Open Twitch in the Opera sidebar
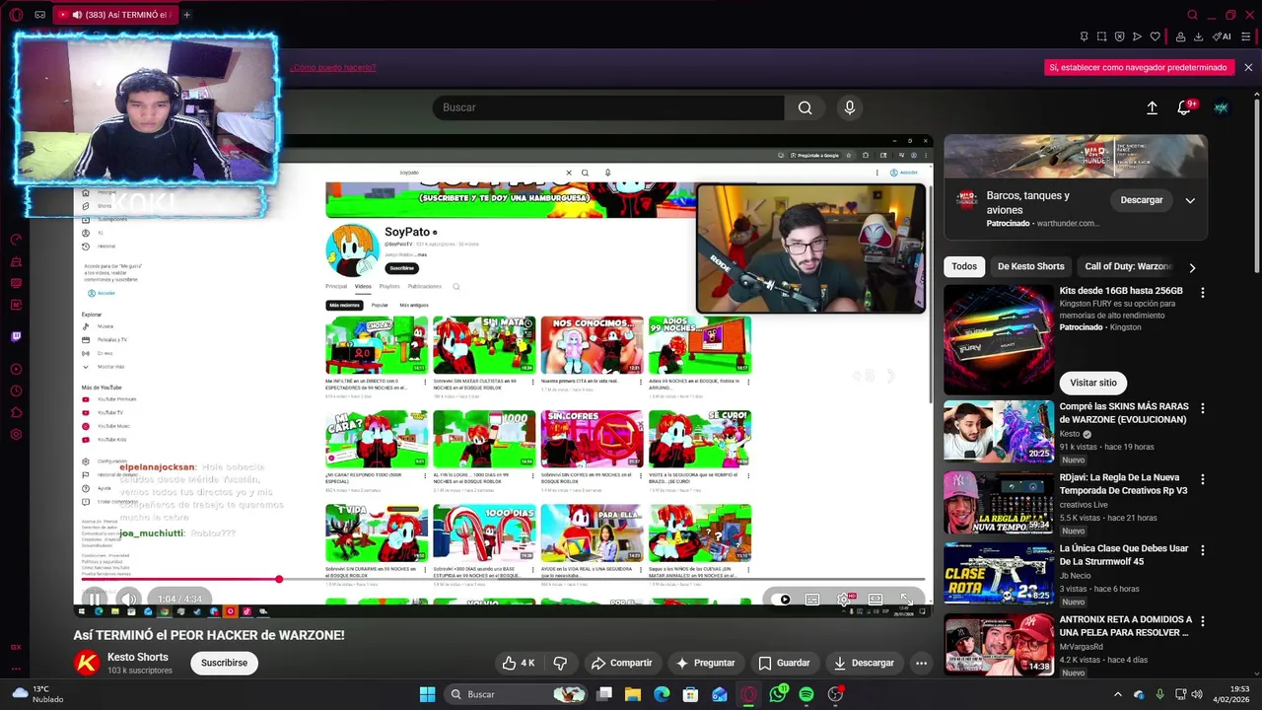Image resolution: width=1262 pixels, height=710 pixels. click(x=16, y=336)
